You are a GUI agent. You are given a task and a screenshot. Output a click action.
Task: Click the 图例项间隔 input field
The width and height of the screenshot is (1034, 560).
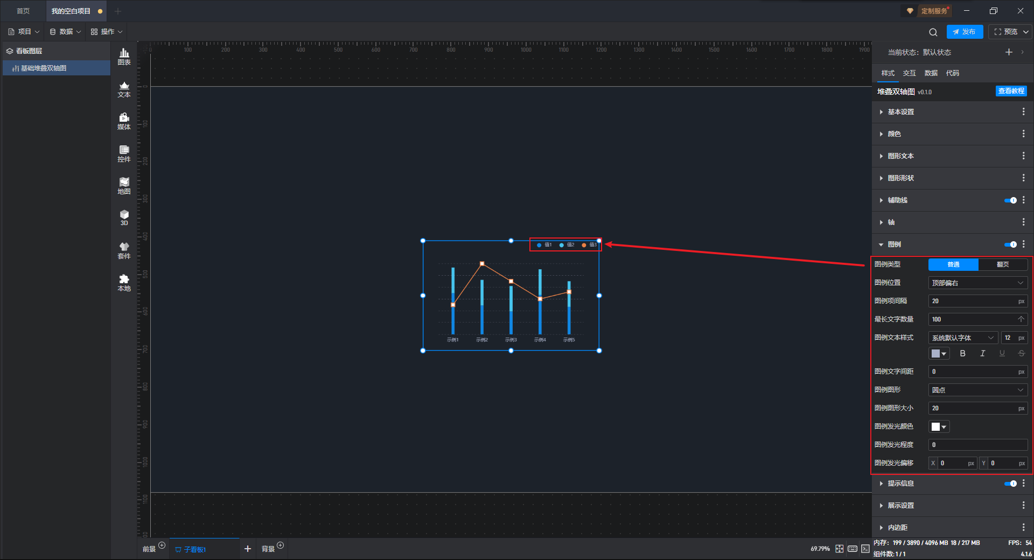pyautogui.click(x=978, y=301)
